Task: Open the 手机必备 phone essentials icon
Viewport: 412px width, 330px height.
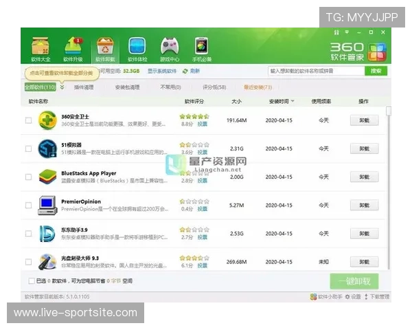Action: tap(202, 49)
